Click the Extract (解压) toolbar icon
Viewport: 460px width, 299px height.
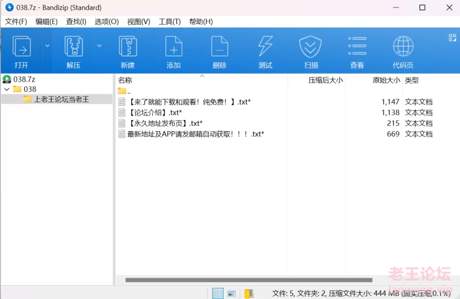click(x=74, y=47)
